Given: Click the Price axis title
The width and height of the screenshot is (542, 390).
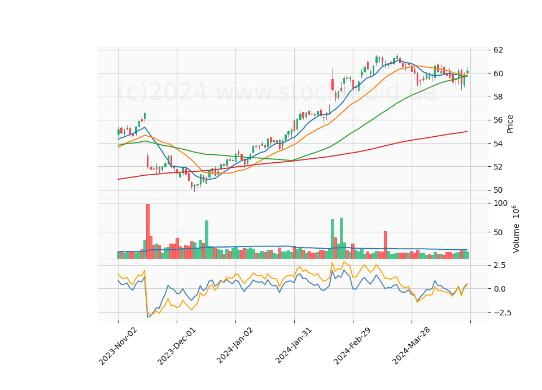Looking at the screenshot, I should (x=510, y=124).
